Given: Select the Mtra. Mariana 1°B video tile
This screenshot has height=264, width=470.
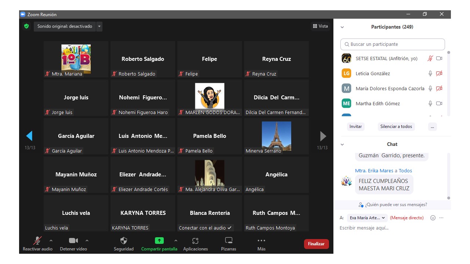Looking at the screenshot, I should click(x=76, y=59).
